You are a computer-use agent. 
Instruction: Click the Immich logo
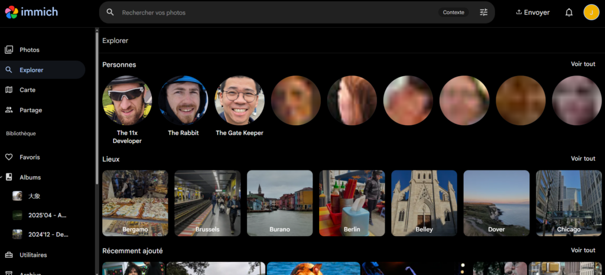tap(31, 12)
